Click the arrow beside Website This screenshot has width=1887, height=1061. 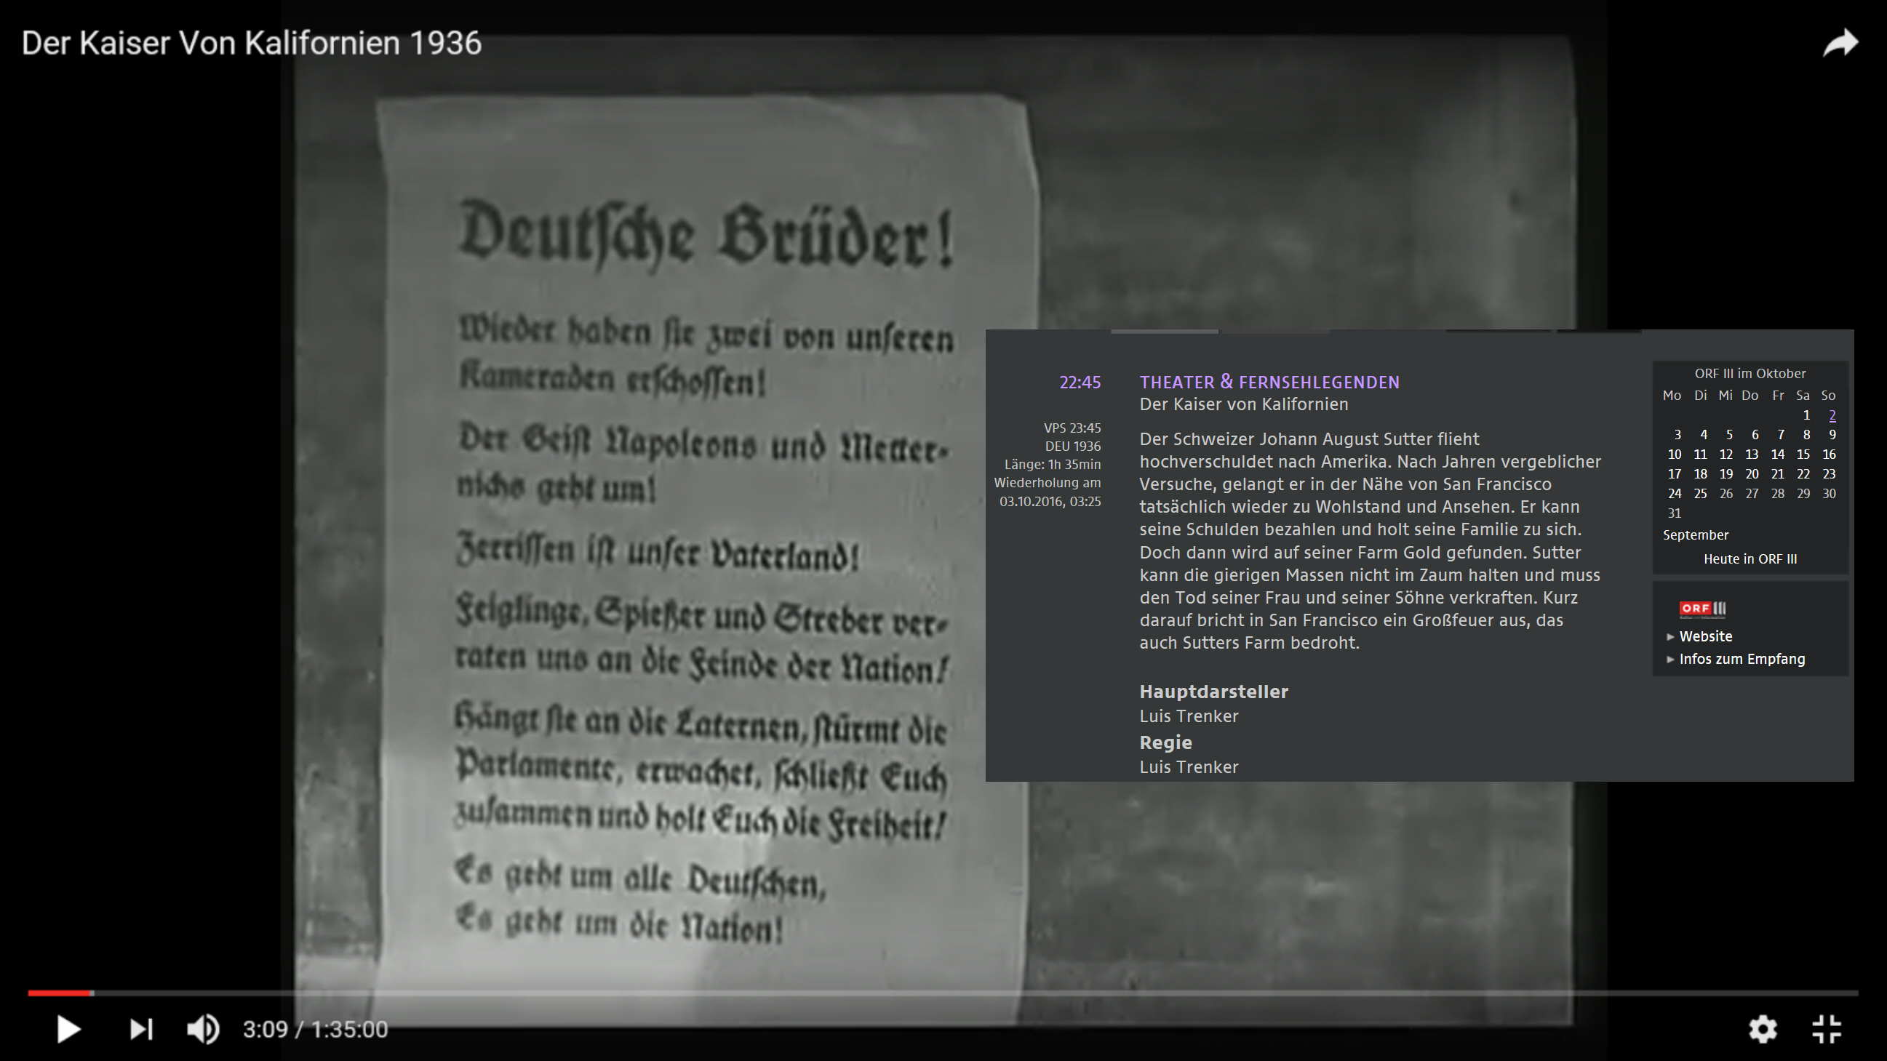(x=1670, y=637)
